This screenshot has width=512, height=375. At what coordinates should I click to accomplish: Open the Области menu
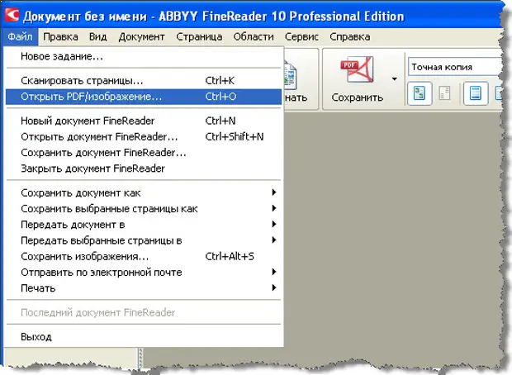pyautogui.click(x=254, y=36)
